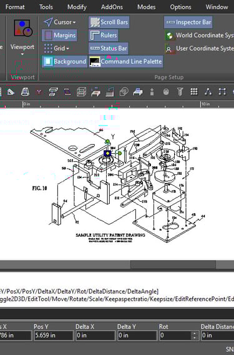
Task: Toggle the User Coordinate System display
Action: click(x=199, y=49)
